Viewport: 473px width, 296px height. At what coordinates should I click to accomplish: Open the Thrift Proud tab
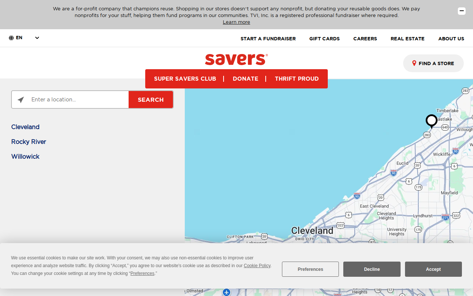click(297, 79)
